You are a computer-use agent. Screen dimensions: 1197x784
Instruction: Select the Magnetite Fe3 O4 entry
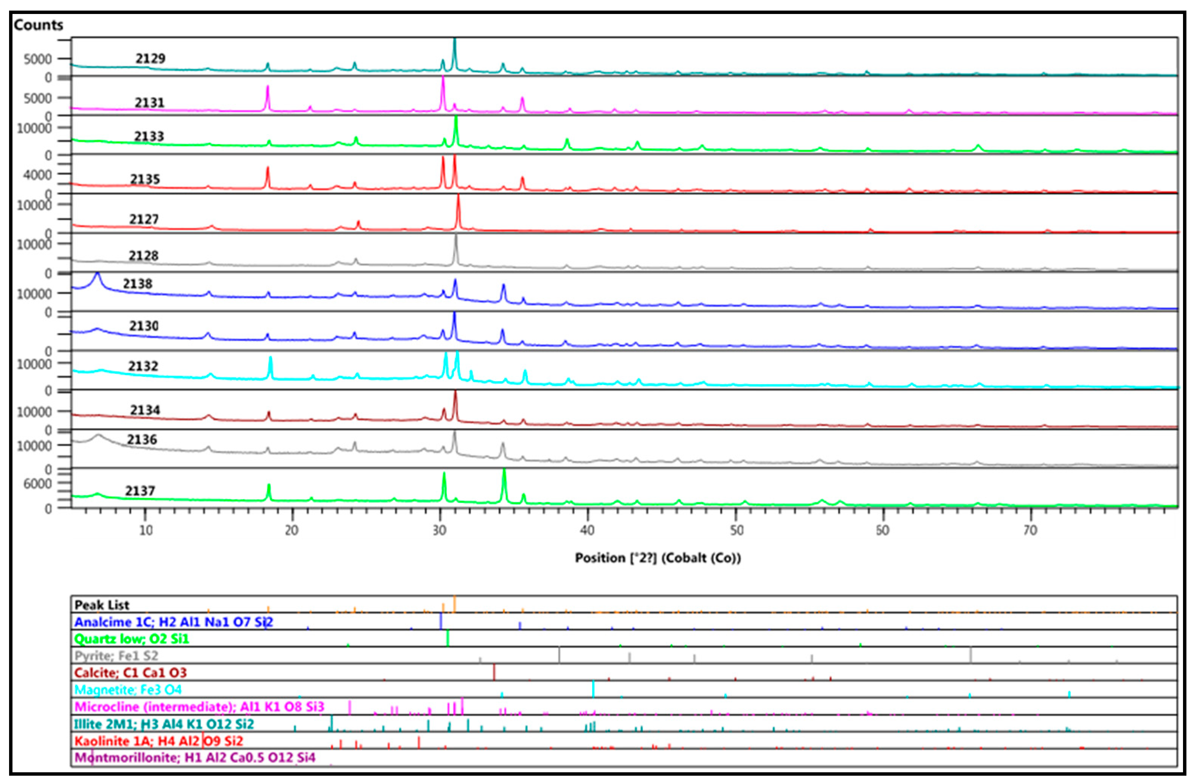[128, 690]
